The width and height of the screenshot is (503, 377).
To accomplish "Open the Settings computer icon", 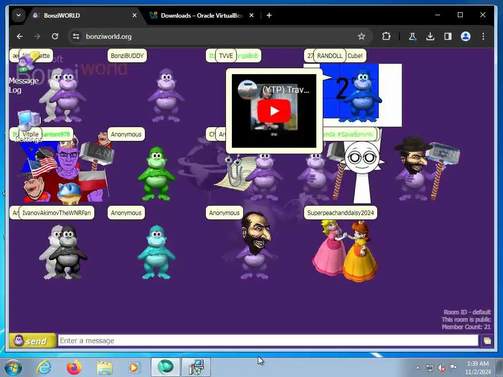I will [28, 126].
